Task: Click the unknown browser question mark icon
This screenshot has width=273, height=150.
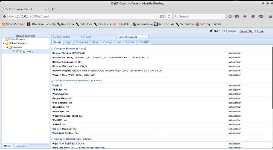Action: click(13, 51)
